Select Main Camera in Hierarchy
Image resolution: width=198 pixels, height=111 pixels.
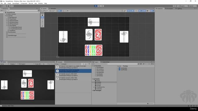(x=12, y=14)
